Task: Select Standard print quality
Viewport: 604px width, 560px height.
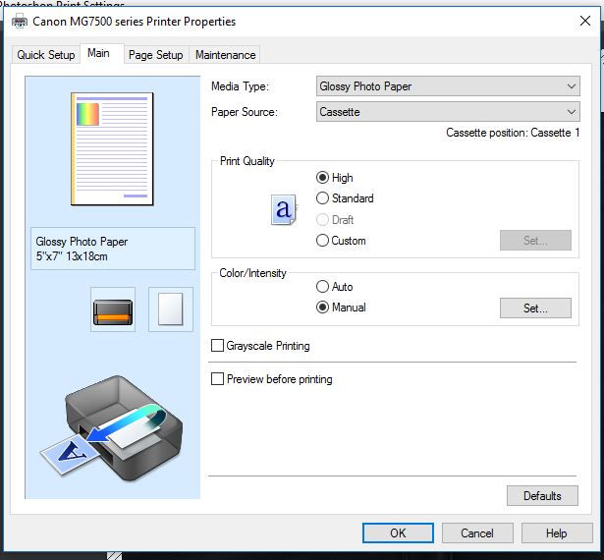Action: click(345, 198)
